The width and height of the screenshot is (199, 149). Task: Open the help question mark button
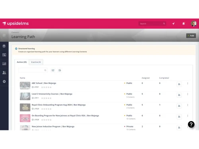coord(191,124)
